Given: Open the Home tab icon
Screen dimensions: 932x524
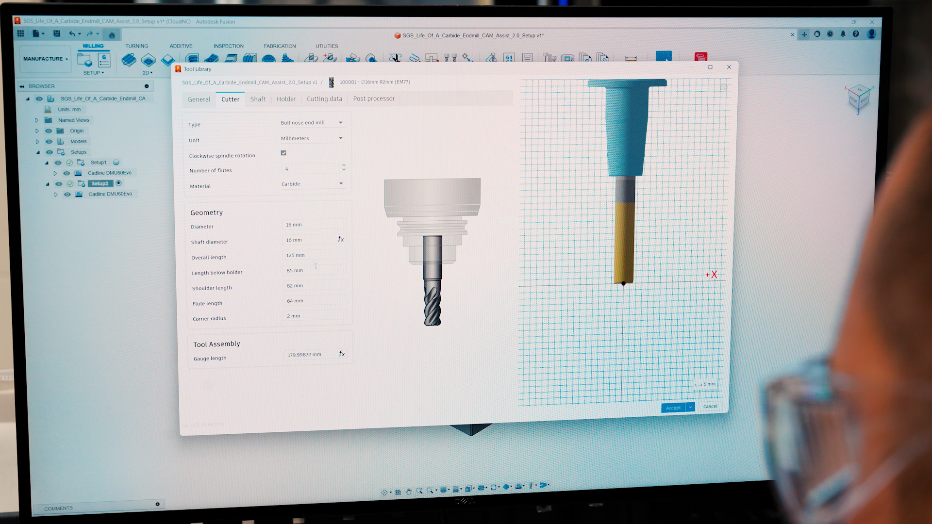Looking at the screenshot, I should 112,35.
